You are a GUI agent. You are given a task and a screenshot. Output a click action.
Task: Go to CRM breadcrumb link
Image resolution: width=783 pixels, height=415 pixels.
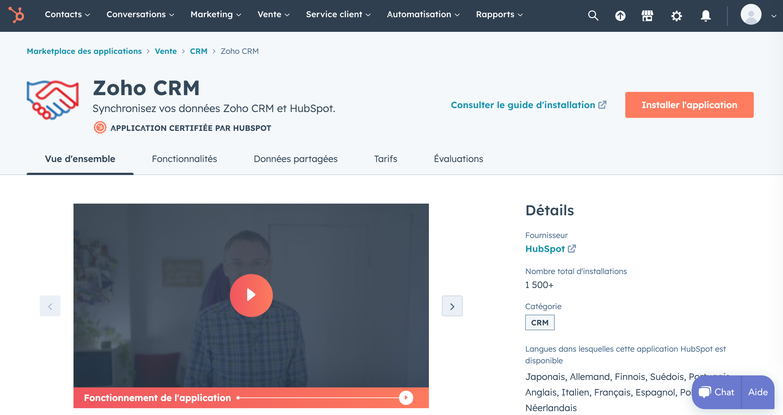pos(199,51)
